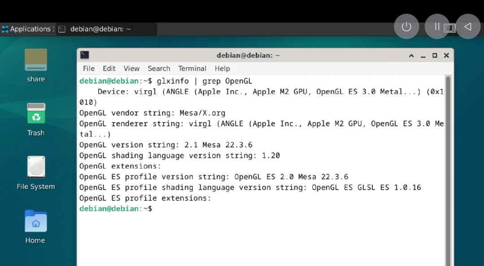Click the pause button overlay
The height and width of the screenshot is (266, 484).
(x=437, y=26)
